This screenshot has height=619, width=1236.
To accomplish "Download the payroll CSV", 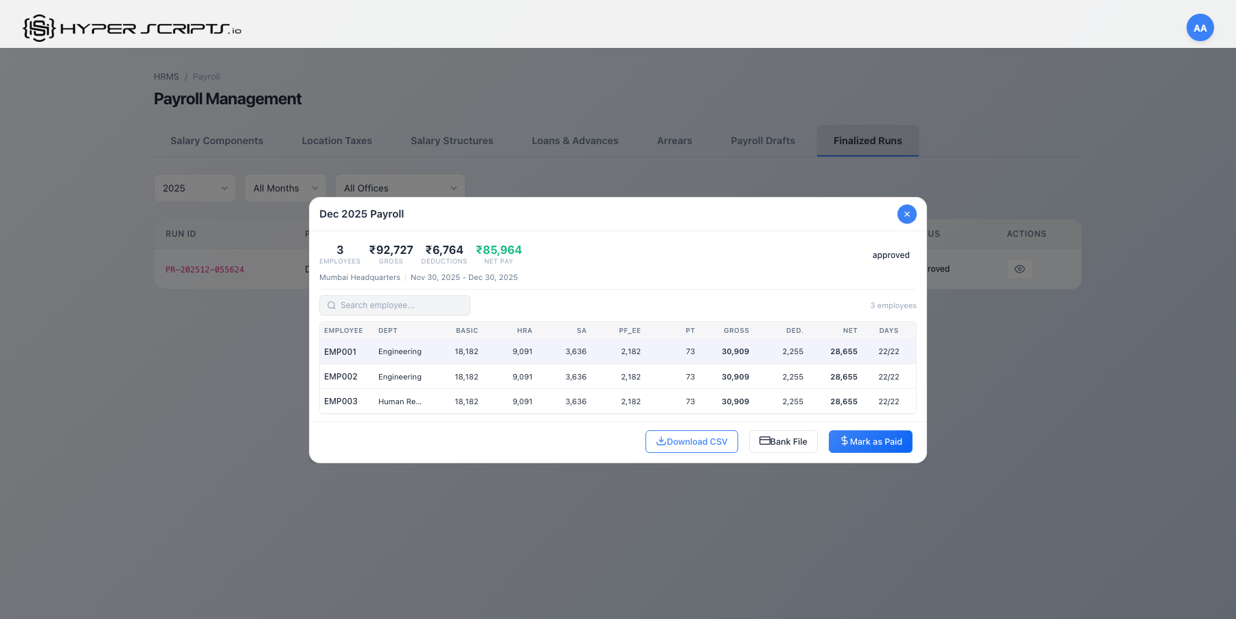I will [x=691, y=442].
